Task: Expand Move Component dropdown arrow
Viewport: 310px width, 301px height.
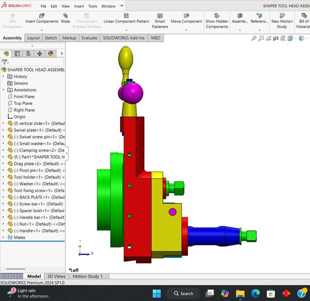Action: [x=186, y=30]
